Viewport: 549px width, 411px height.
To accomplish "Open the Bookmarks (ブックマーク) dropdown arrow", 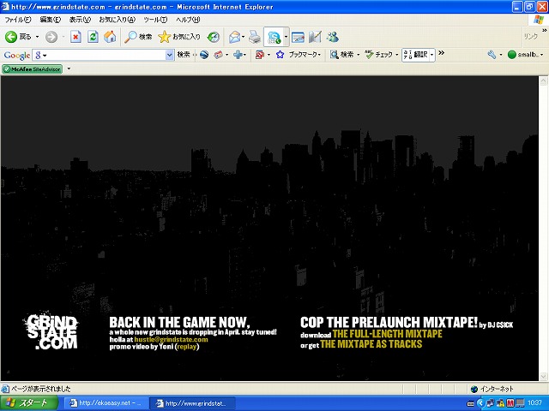I will pos(319,55).
